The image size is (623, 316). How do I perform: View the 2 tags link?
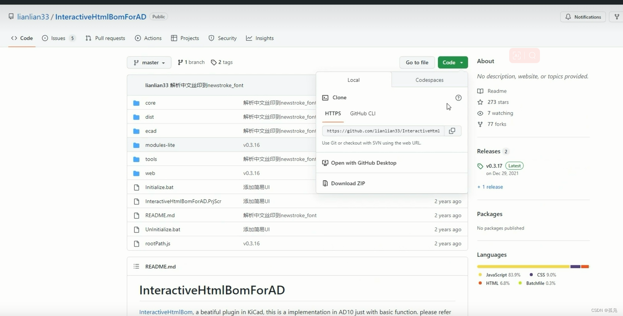(x=222, y=62)
